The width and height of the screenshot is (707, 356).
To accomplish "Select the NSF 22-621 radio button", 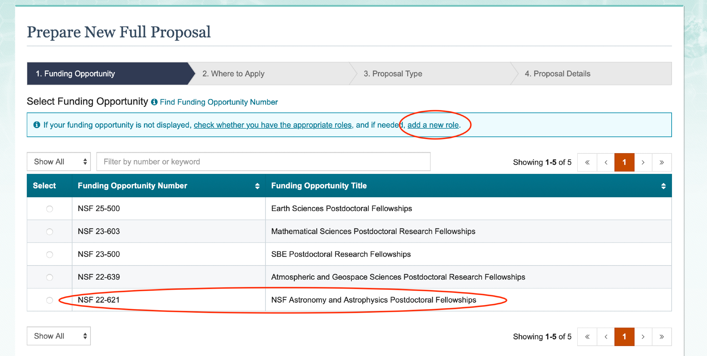I will pos(49,300).
